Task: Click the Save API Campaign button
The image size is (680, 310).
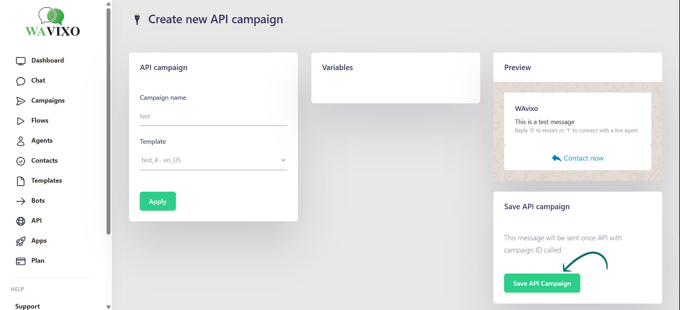Action: pos(542,283)
